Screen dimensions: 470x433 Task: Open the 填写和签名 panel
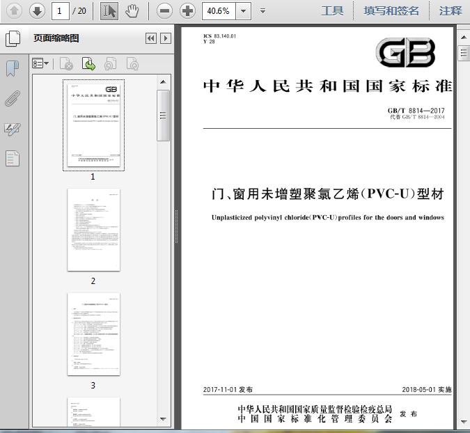coord(391,11)
